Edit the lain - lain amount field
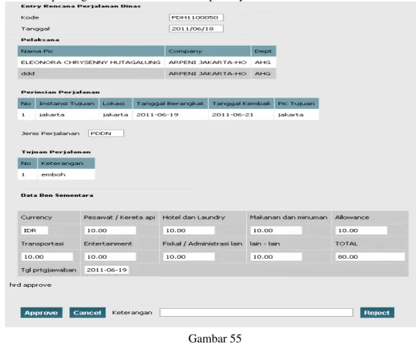This screenshot has height=344, width=416. tap(276, 257)
